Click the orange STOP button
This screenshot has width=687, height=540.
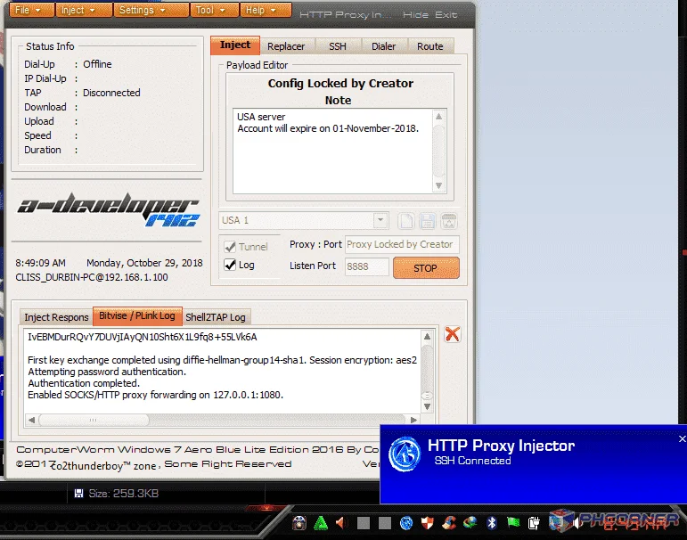pyautogui.click(x=426, y=268)
